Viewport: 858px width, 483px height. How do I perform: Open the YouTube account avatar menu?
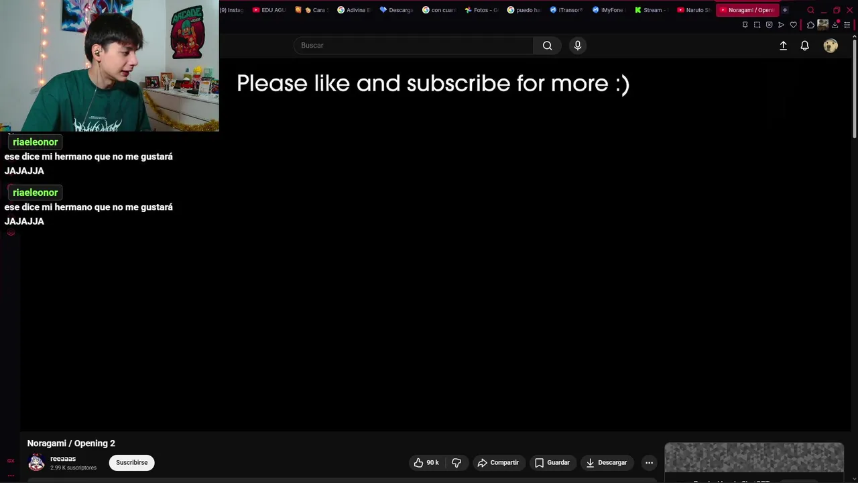click(x=831, y=46)
